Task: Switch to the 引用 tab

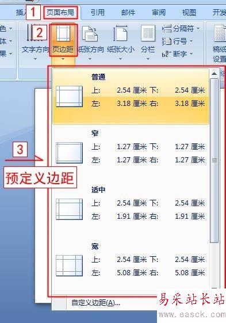Action: (98, 13)
